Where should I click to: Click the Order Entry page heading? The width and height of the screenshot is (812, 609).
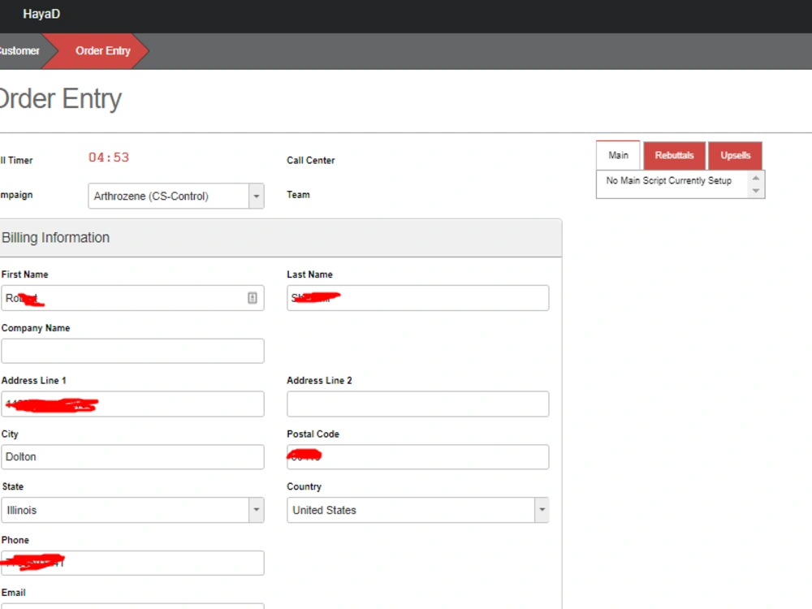coord(61,98)
